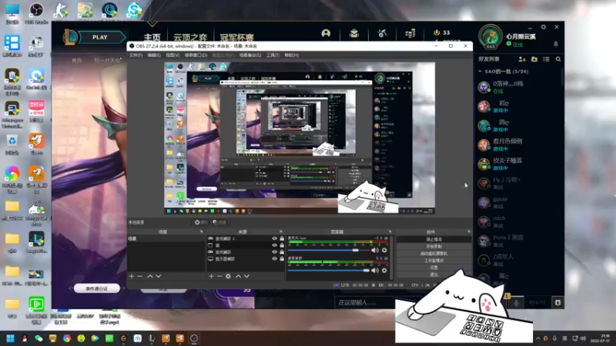The width and height of the screenshot is (616, 346).
Task: Open the View menu in OBS
Action: (x=172, y=55)
